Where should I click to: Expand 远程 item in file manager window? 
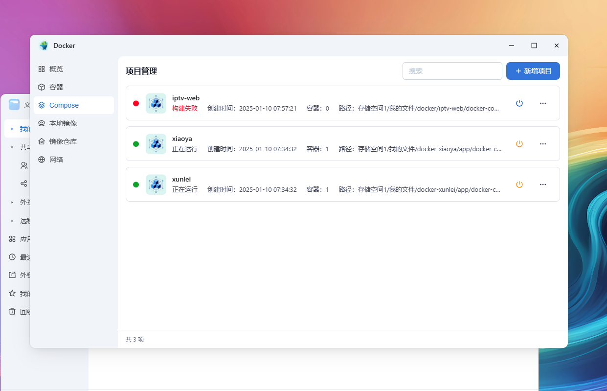pyautogui.click(x=12, y=221)
